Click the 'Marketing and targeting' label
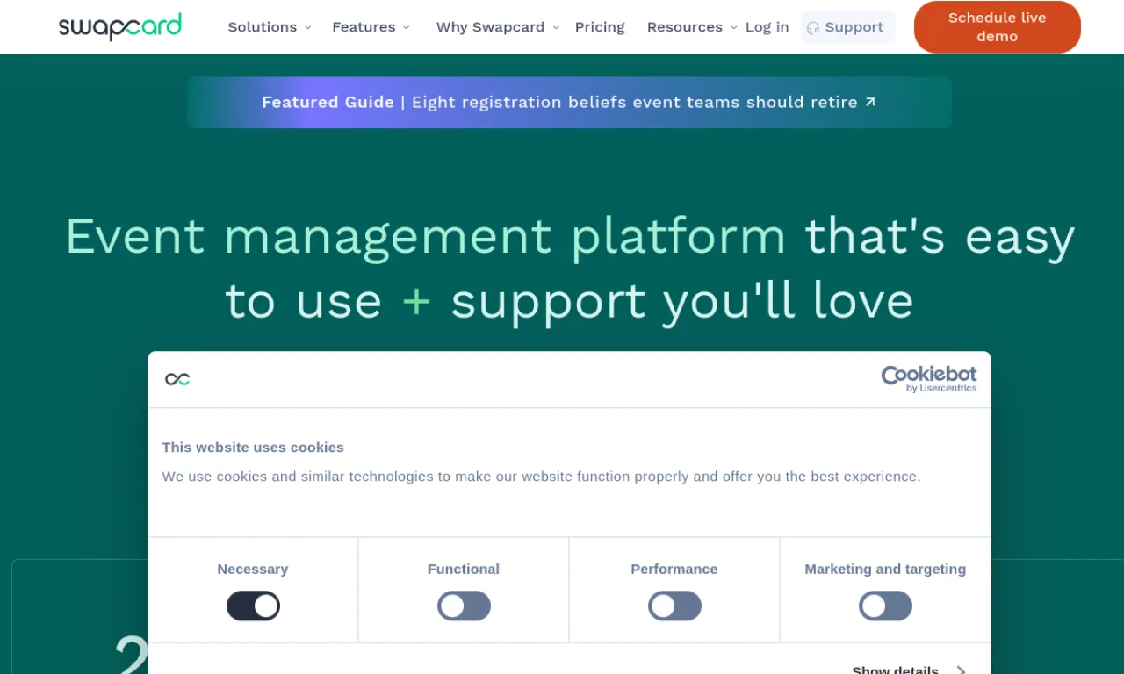The image size is (1124, 674). (x=885, y=569)
